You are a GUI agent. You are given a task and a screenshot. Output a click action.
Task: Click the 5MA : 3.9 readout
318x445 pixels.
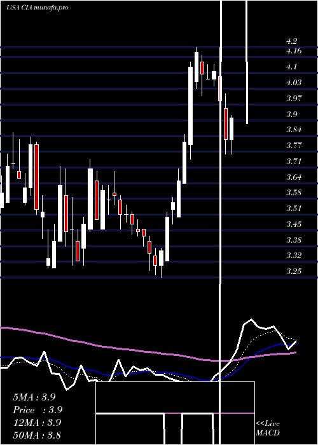coord(34,397)
